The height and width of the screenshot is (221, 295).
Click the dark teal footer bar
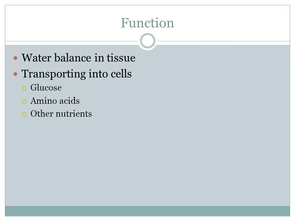(x=147, y=211)
